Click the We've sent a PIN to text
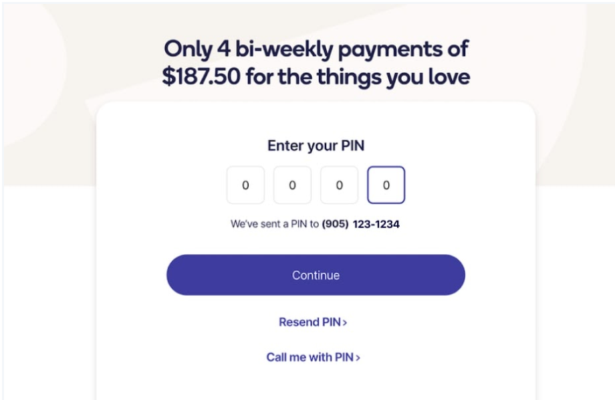 [275, 224]
